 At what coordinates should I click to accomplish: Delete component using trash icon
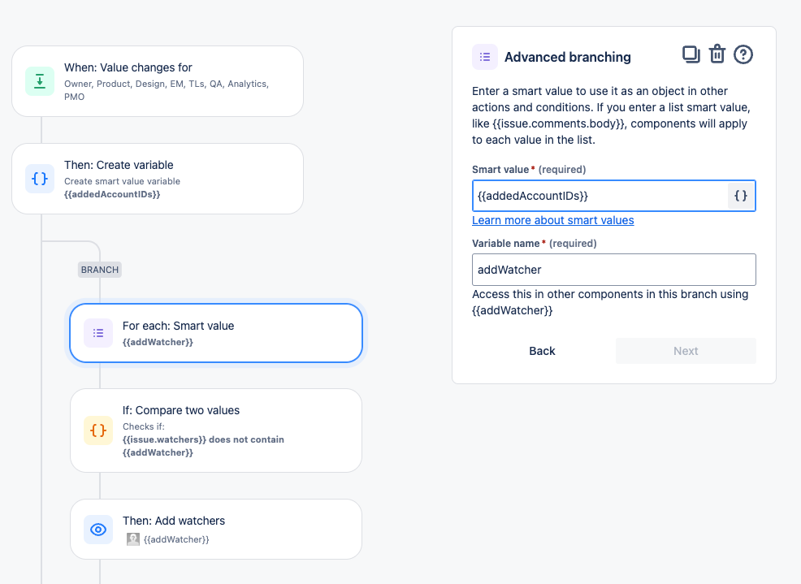717,54
